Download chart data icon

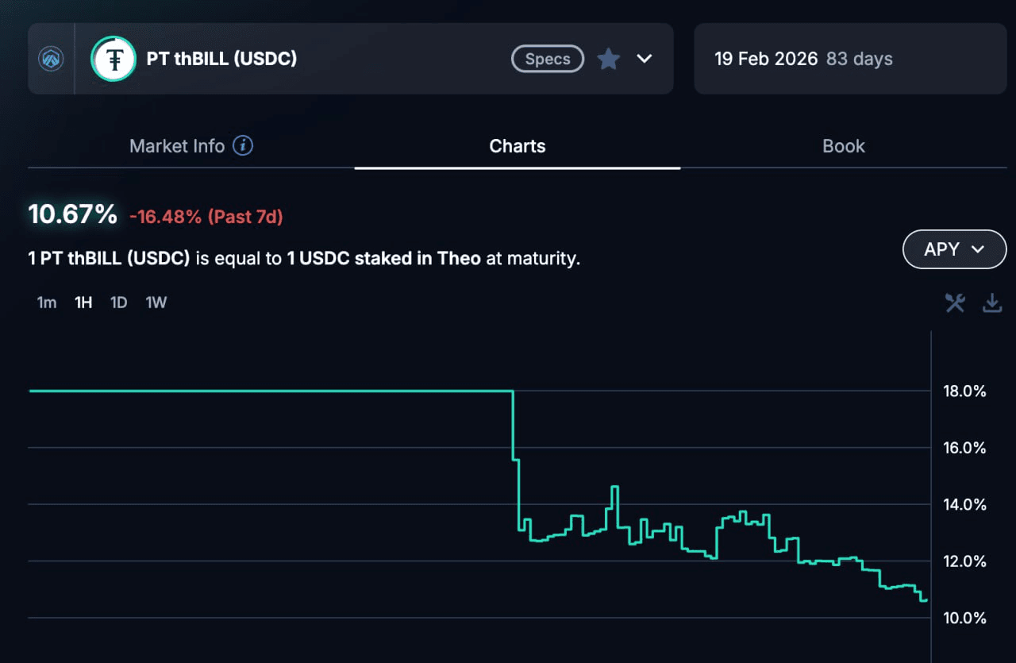click(x=992, y=303)
